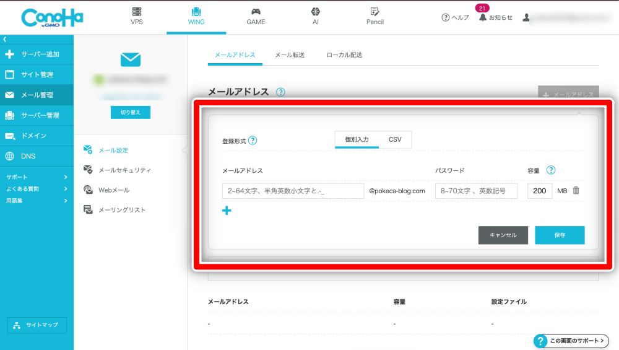Expand the サポート sidebar section
The height and width of the screenshot is (350, 619).
point(37,177)
